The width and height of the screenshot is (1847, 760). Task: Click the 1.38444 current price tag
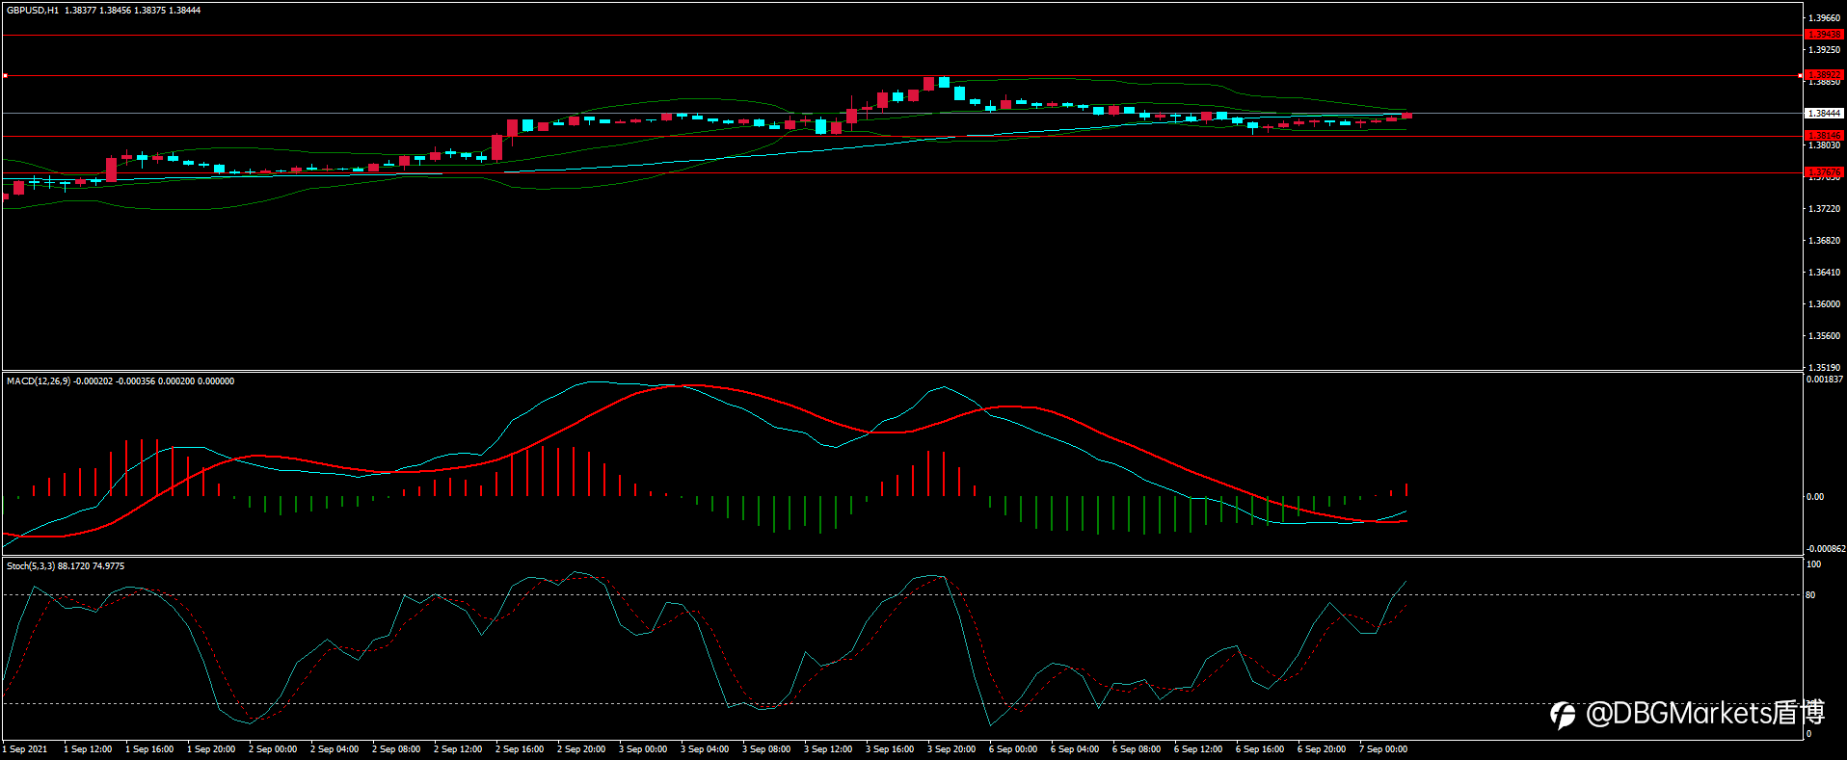click(x=1824, y=114)
